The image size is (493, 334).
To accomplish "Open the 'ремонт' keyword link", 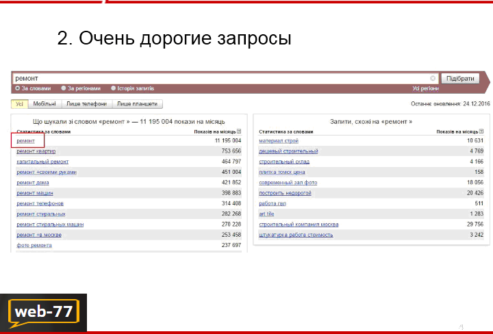I will pos(25,141).
